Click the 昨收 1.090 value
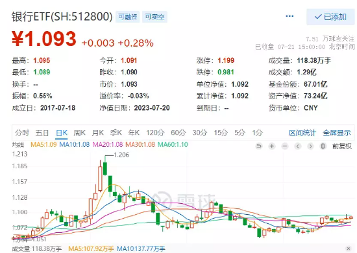 [x=129, y=72]
